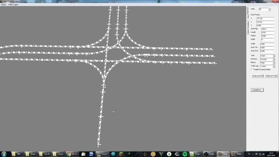279x157 pixels.
Task: Click the Start Position z field
Action: point(265,25)
